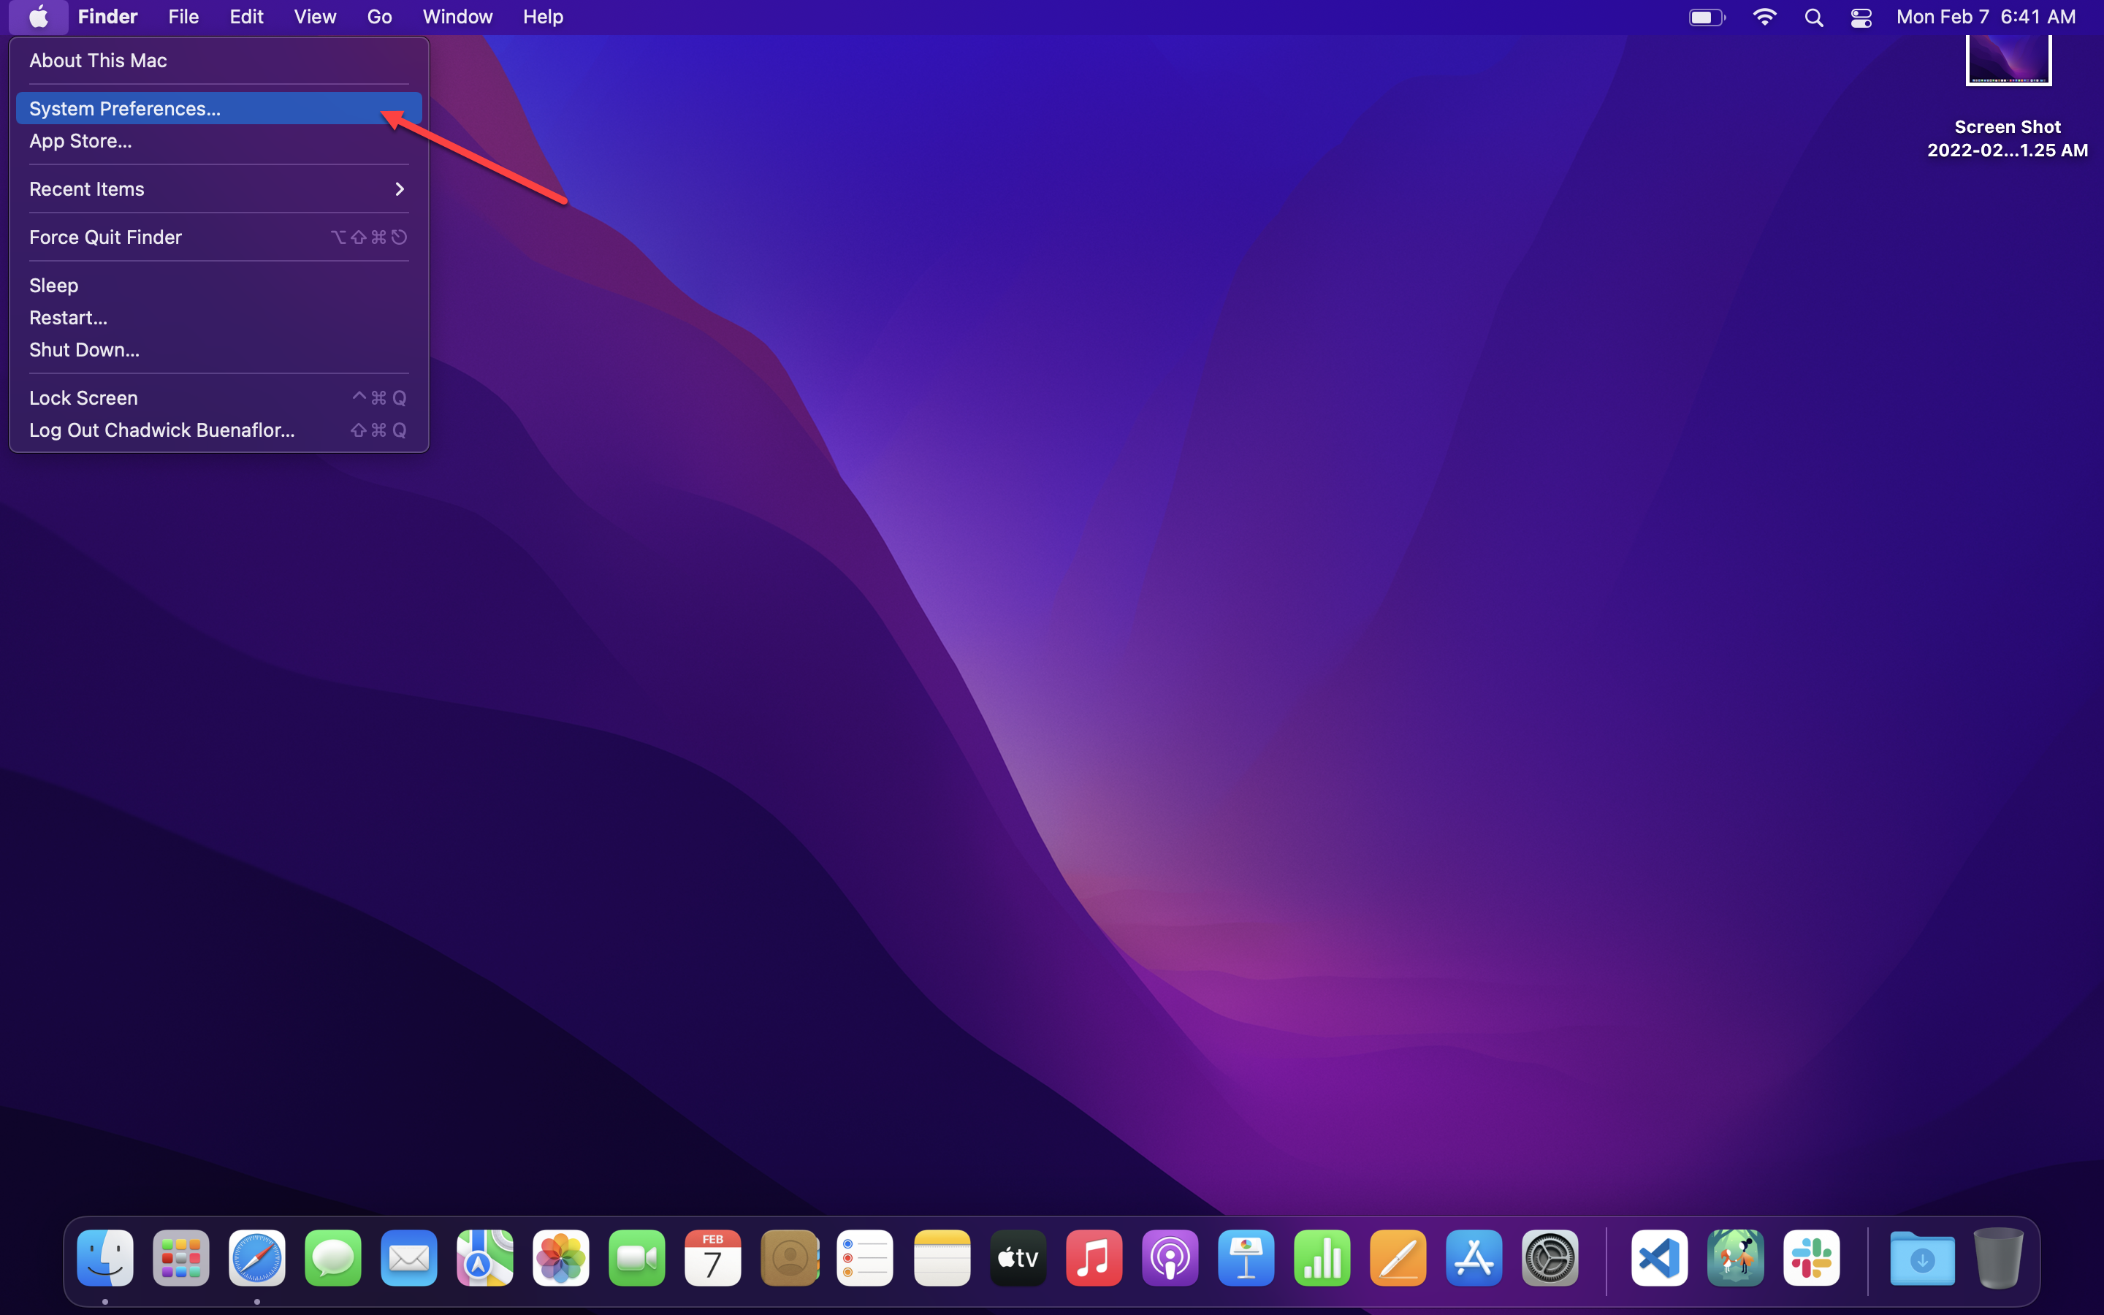
Task: Select Log Out Chadwick Buenaflor
Action: tap(162, 430)
